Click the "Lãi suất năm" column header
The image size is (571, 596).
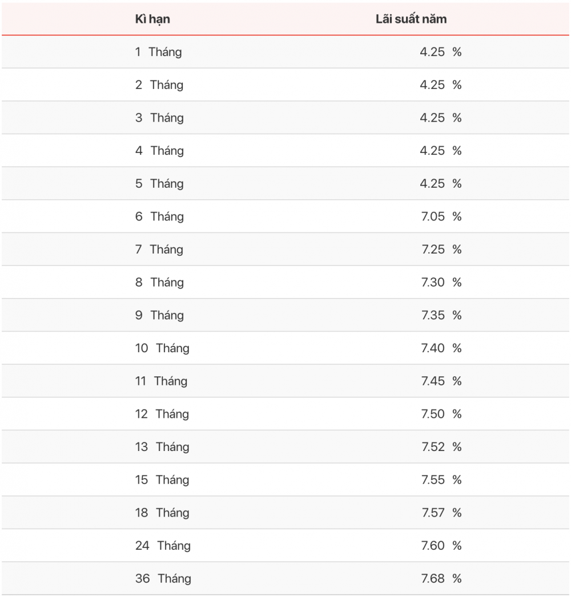coord(411,19)
